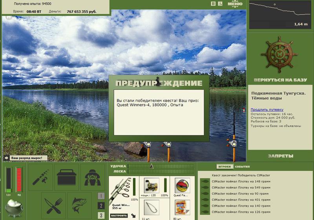The width and height of the screenshot is (314, 220).
Task: Click the middle orange rod handle
Action: coord(169,154)
